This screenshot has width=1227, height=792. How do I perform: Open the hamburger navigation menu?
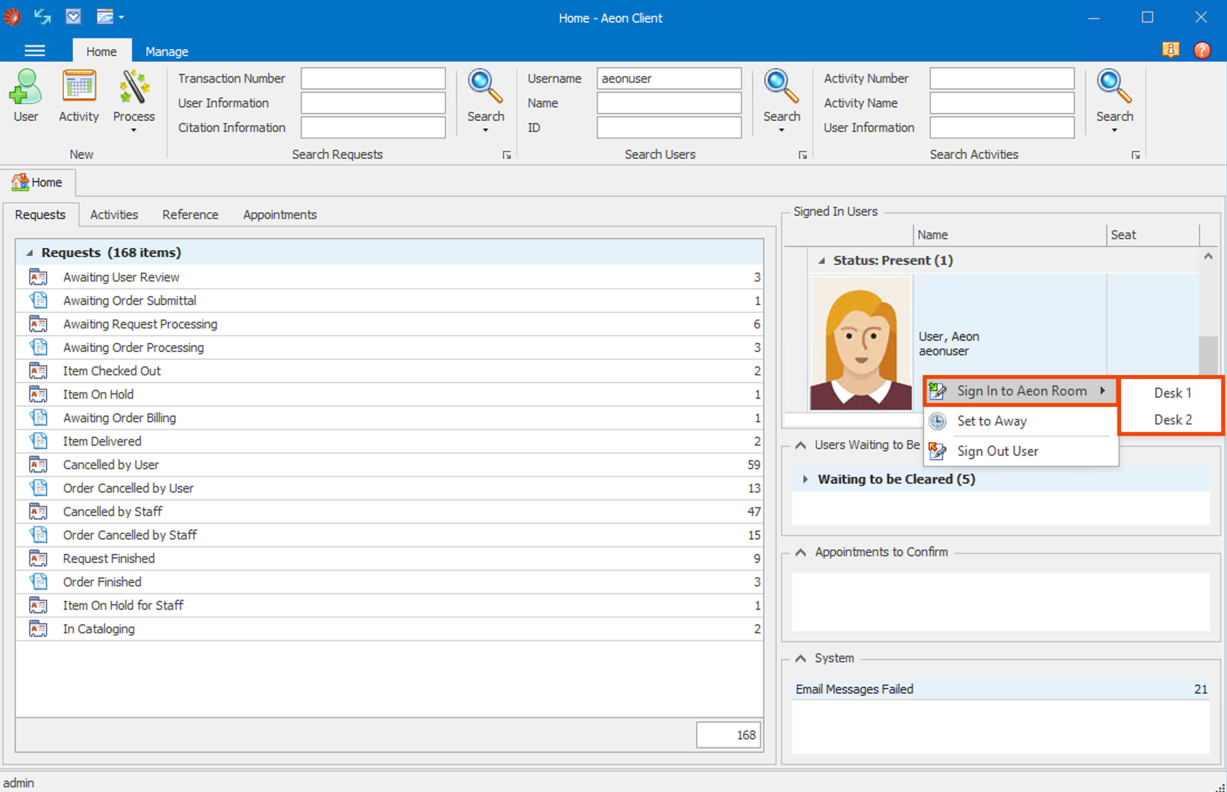[x=35, y=50]
